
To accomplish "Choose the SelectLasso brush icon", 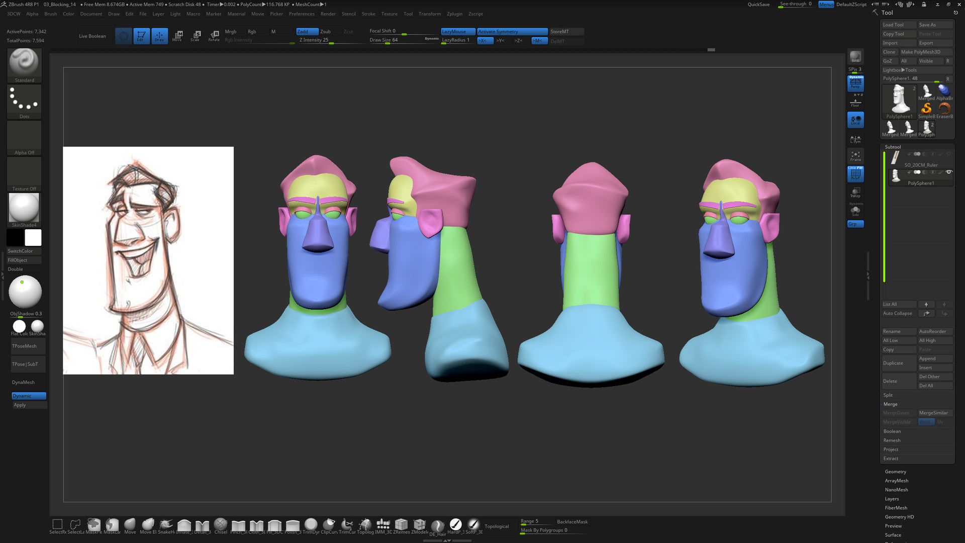I will point(75,525).
